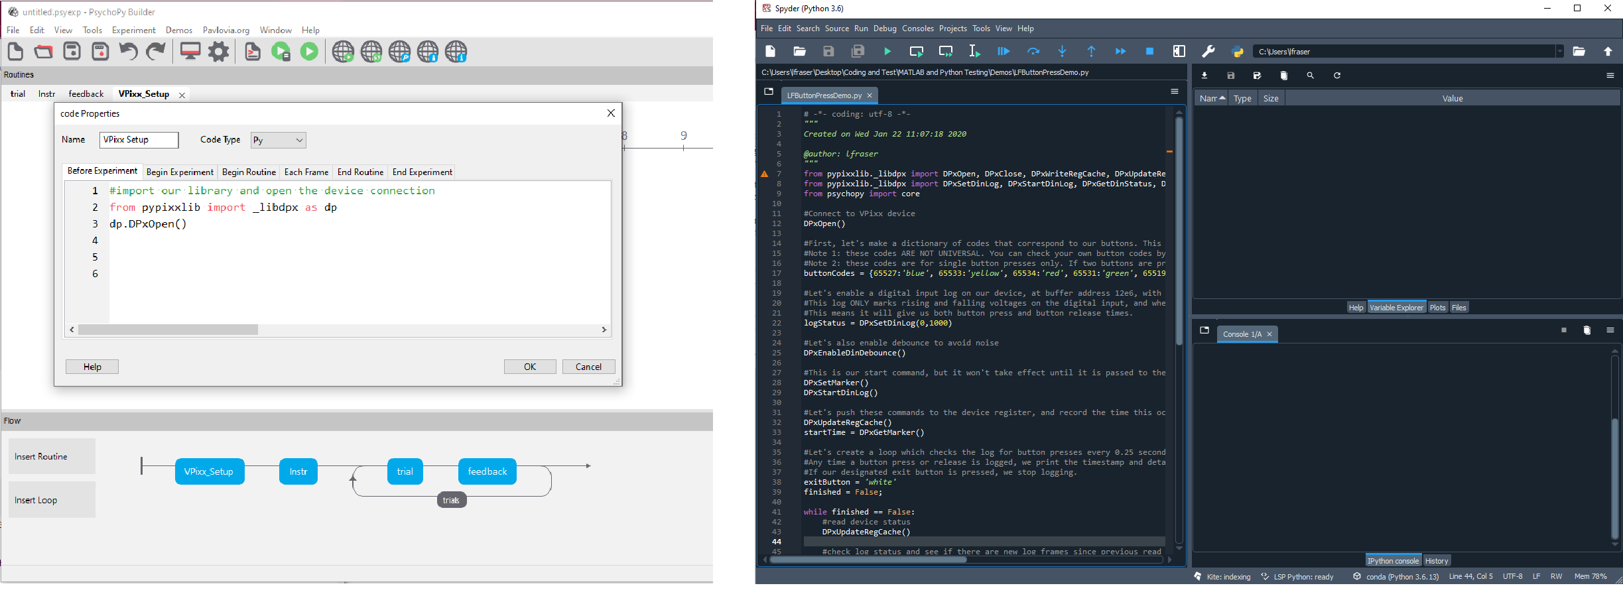Open Monitor Center in PsychoPy toolbar

pyautogui.click(x=191, y=51)
